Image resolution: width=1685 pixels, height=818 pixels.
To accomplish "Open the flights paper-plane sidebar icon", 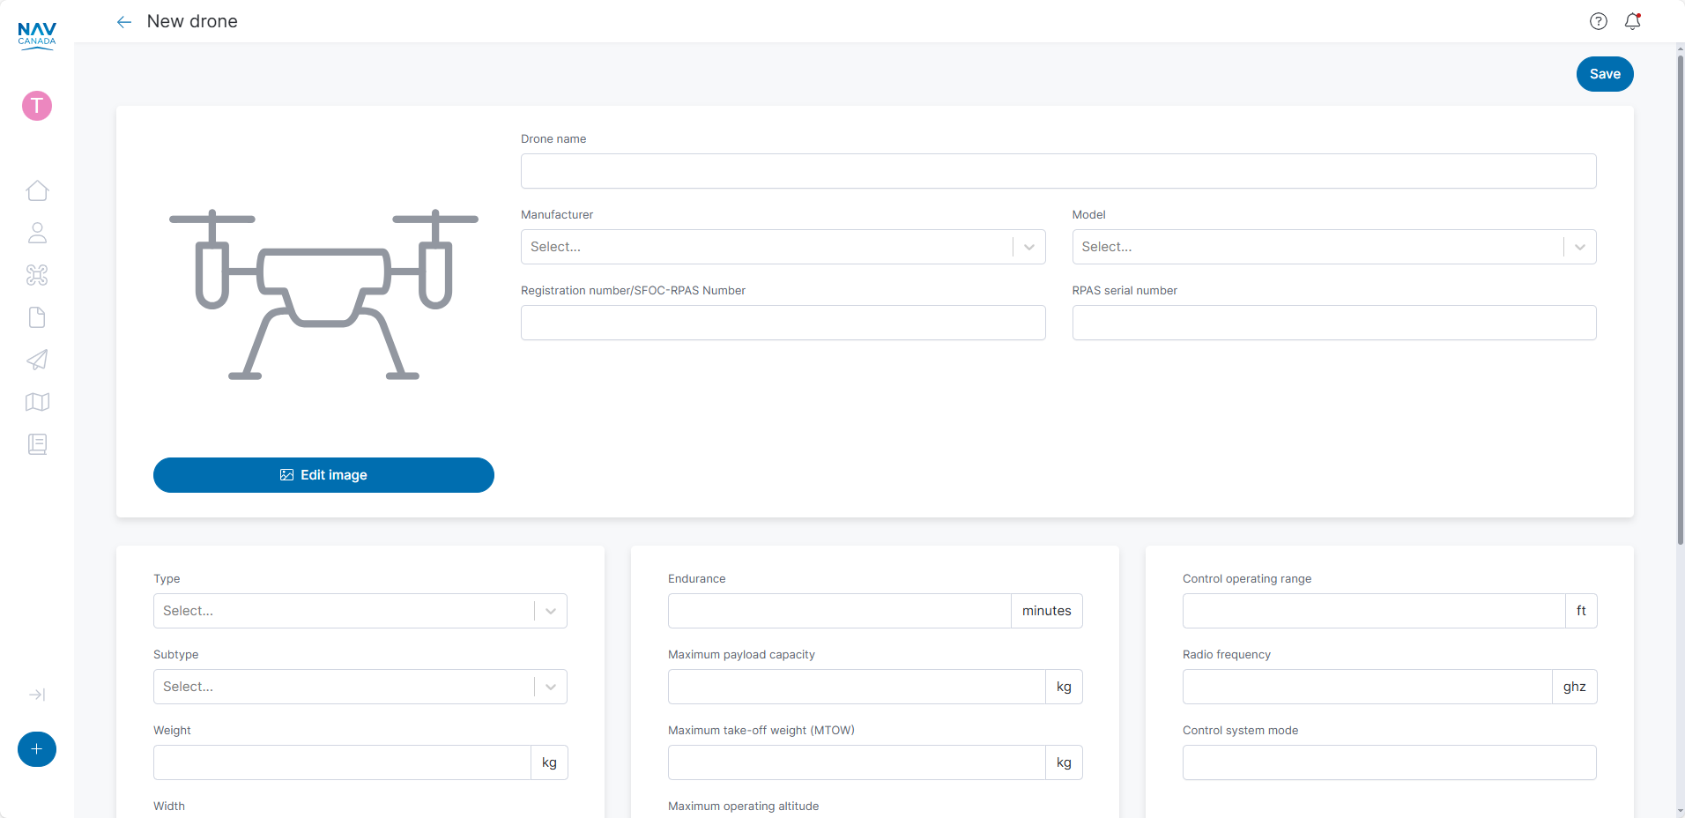I will 37,360.
